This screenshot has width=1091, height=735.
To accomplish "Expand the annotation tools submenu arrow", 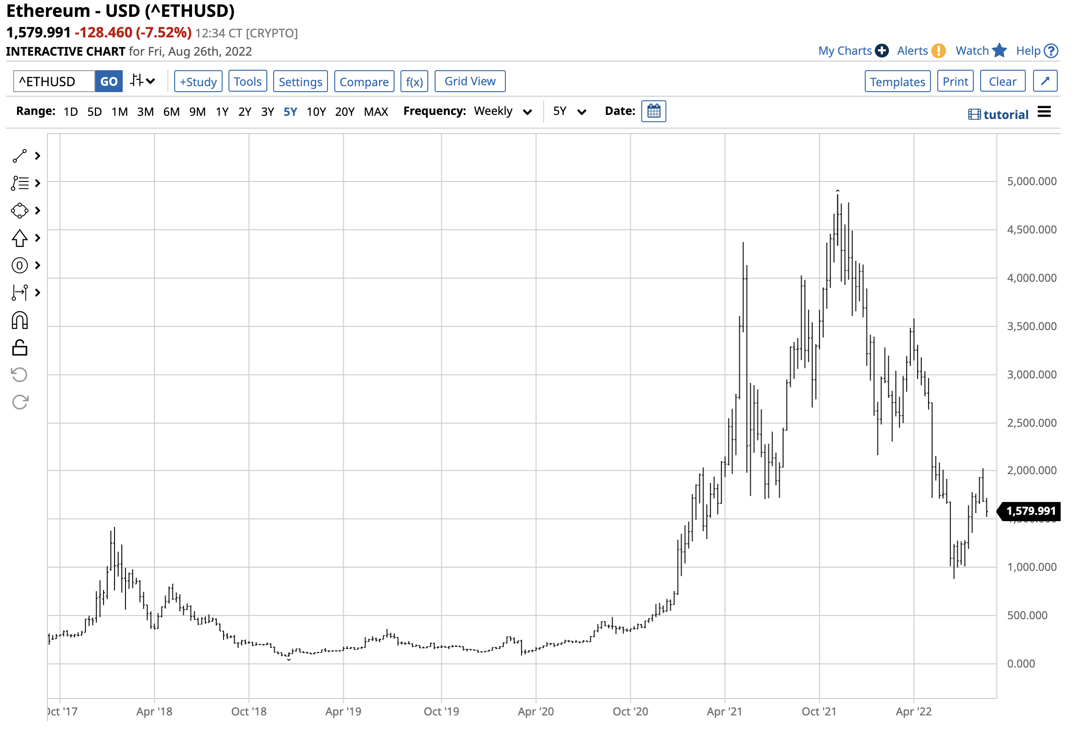I will point(37,183).
